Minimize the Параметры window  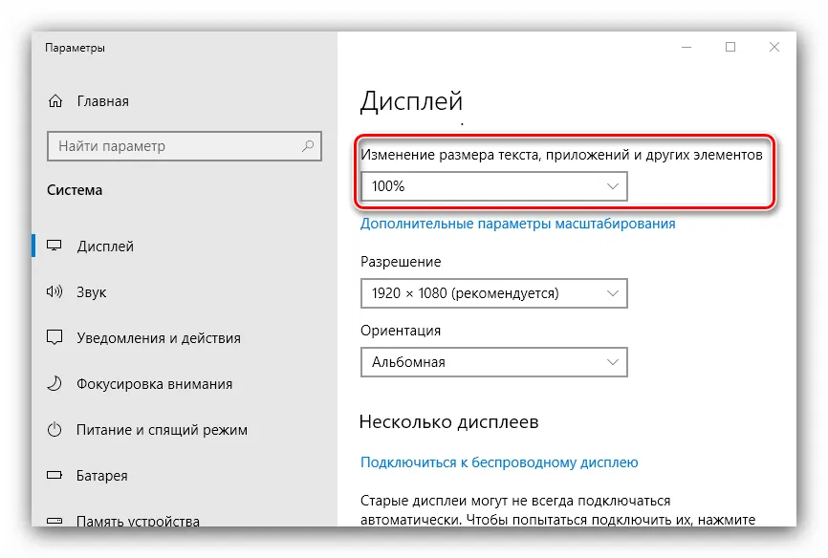(x=686, y=47)
